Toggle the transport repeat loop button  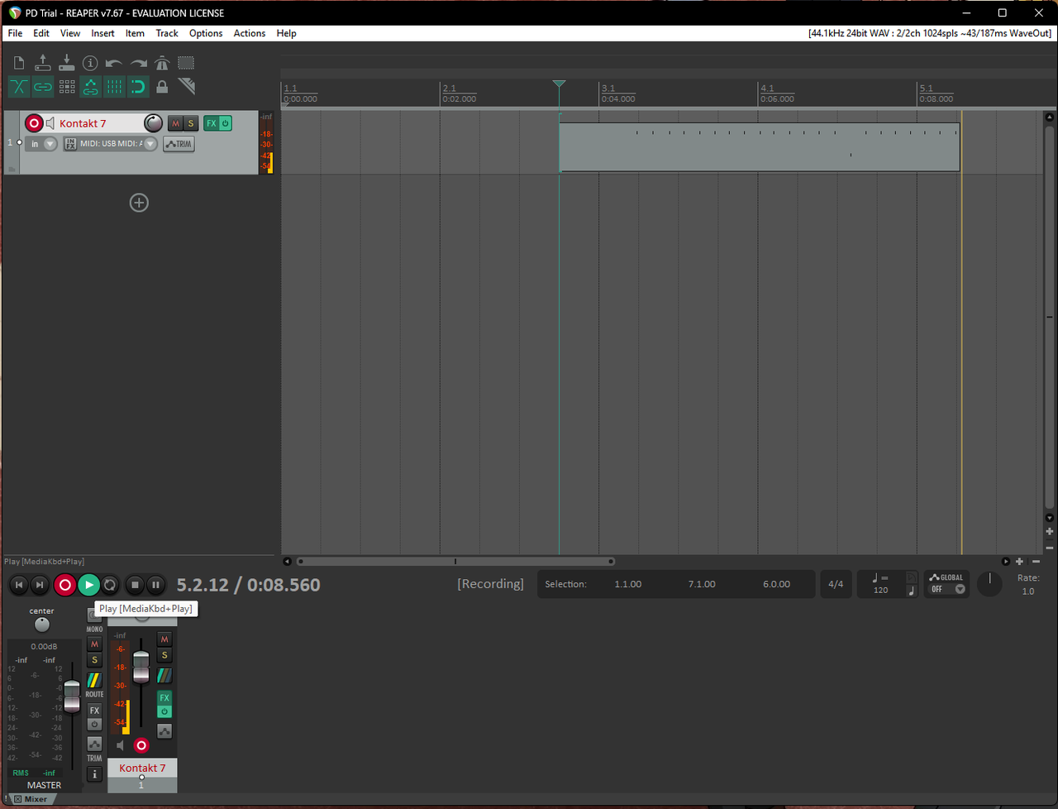(x=110, y=585)
